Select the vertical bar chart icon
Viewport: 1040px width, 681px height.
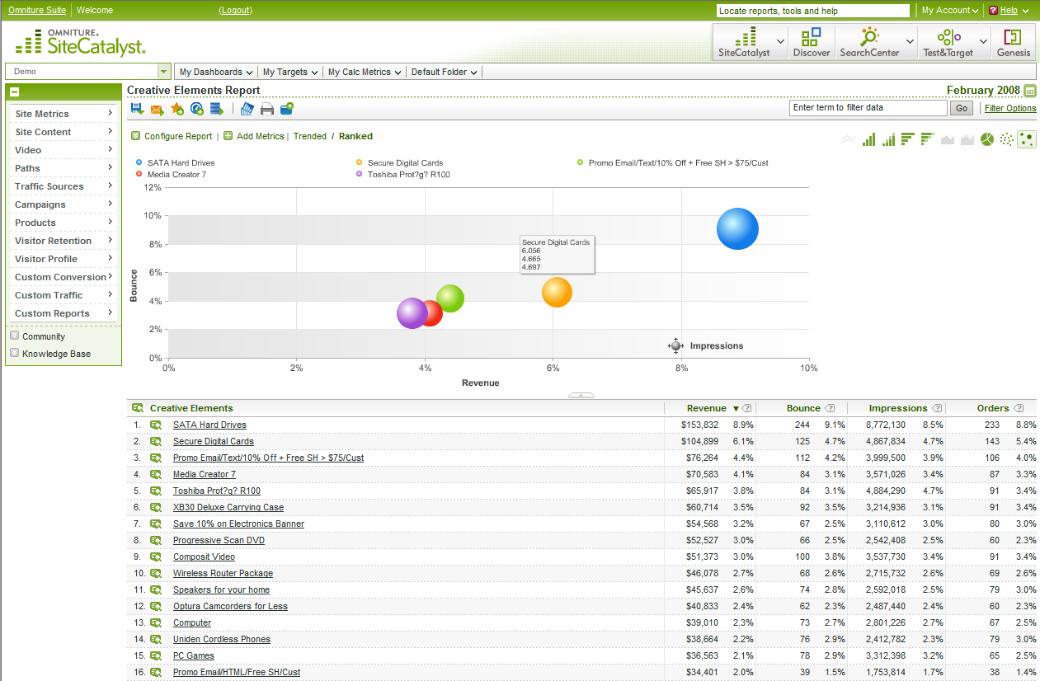tap(868, 139)
